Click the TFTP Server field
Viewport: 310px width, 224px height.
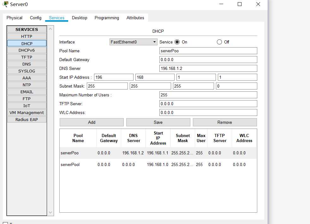(208, 104)
